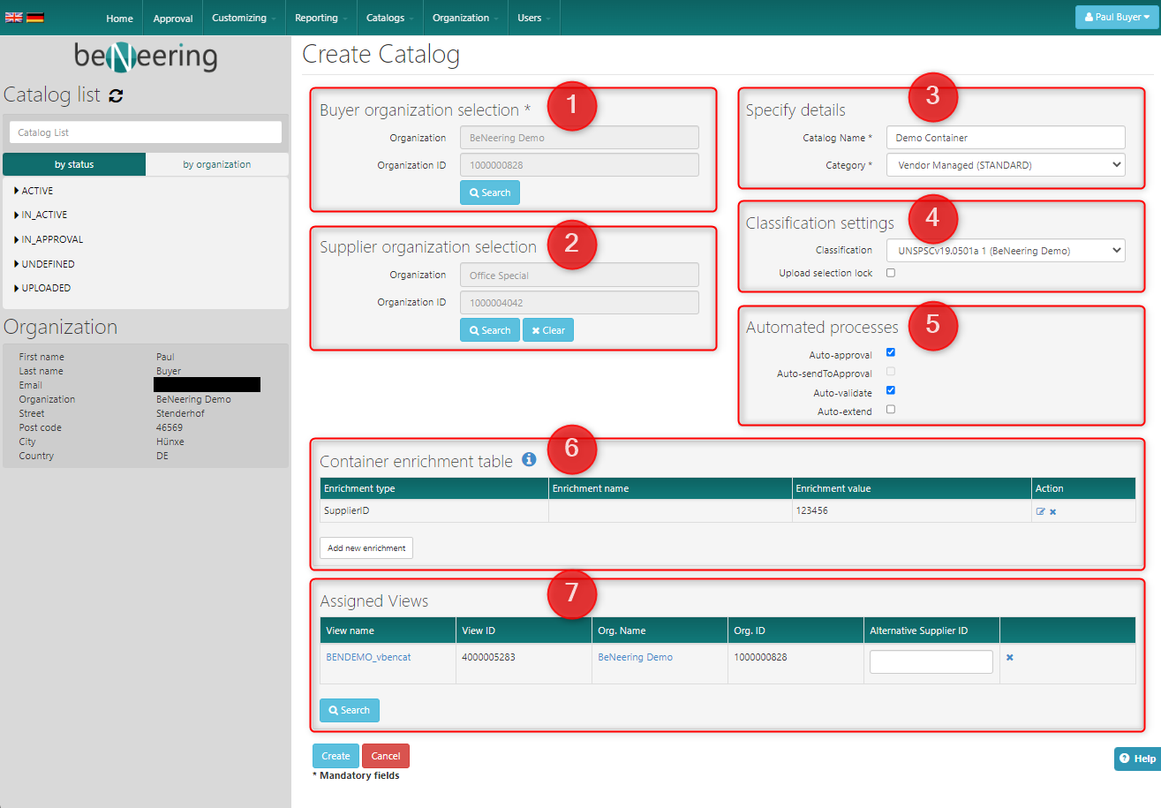Screen dimensions: 1161x808
Task: Refresh the Catalog list icon
Action: tap(116, 95)
